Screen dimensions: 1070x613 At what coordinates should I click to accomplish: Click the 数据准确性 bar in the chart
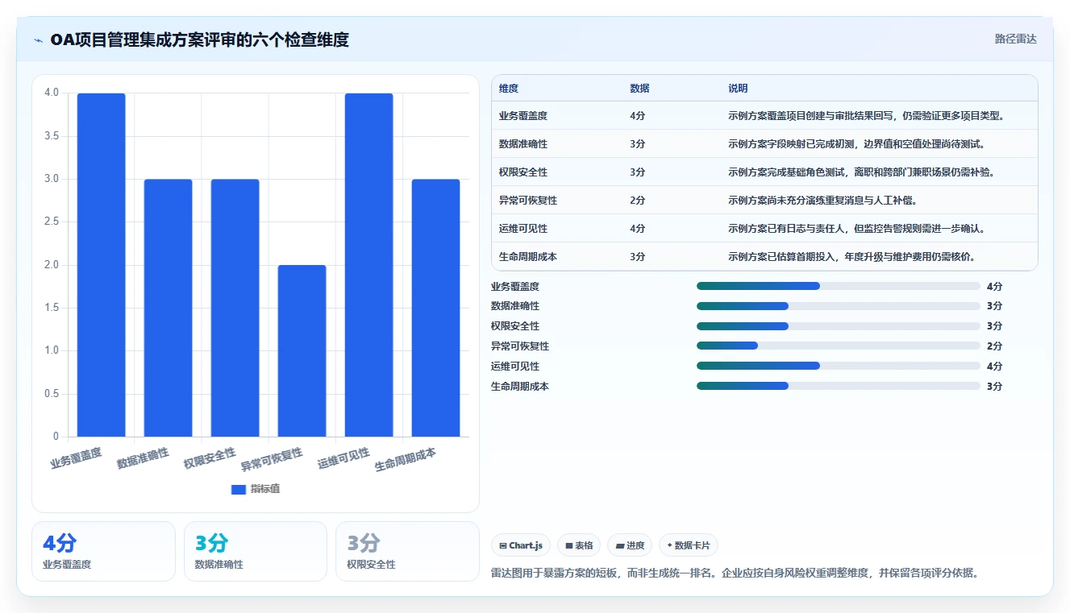[x=169, y=308]
